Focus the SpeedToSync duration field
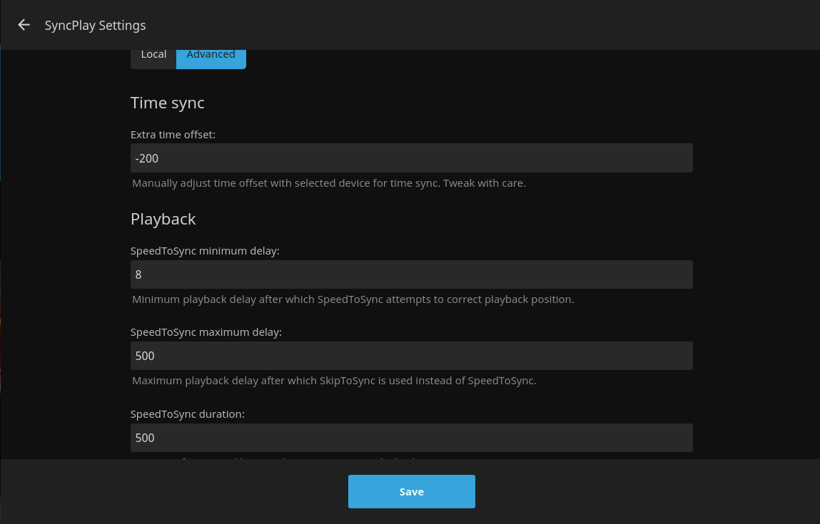This screenshot has height=524, width=820. coord(411,437)
